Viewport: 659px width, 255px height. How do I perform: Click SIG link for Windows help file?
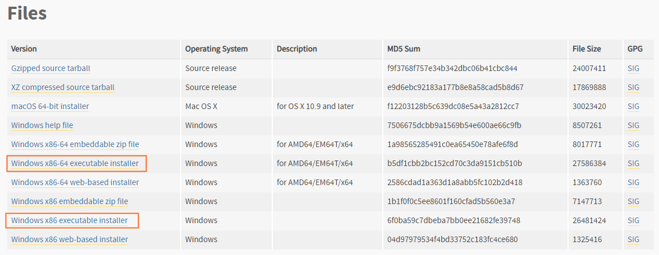633,125
